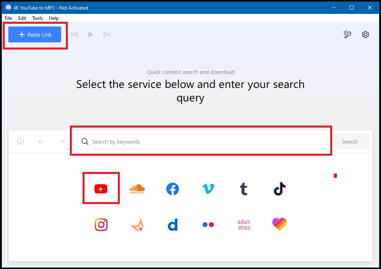
Task: Select the Tumblr service icon
Action: point(244,189)
